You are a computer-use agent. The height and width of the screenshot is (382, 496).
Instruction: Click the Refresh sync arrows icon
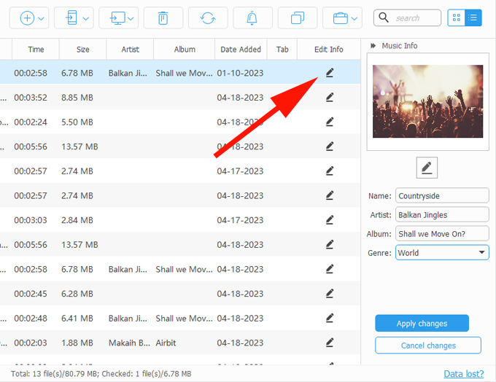click(208, 17)
